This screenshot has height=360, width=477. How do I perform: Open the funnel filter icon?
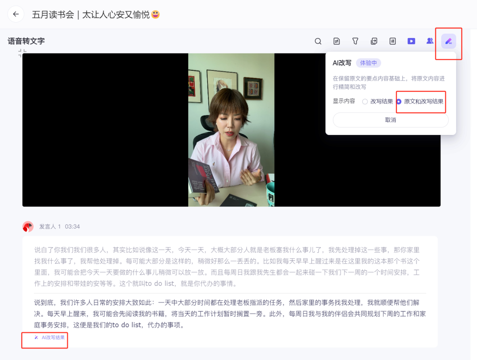[x=355, y=41]
